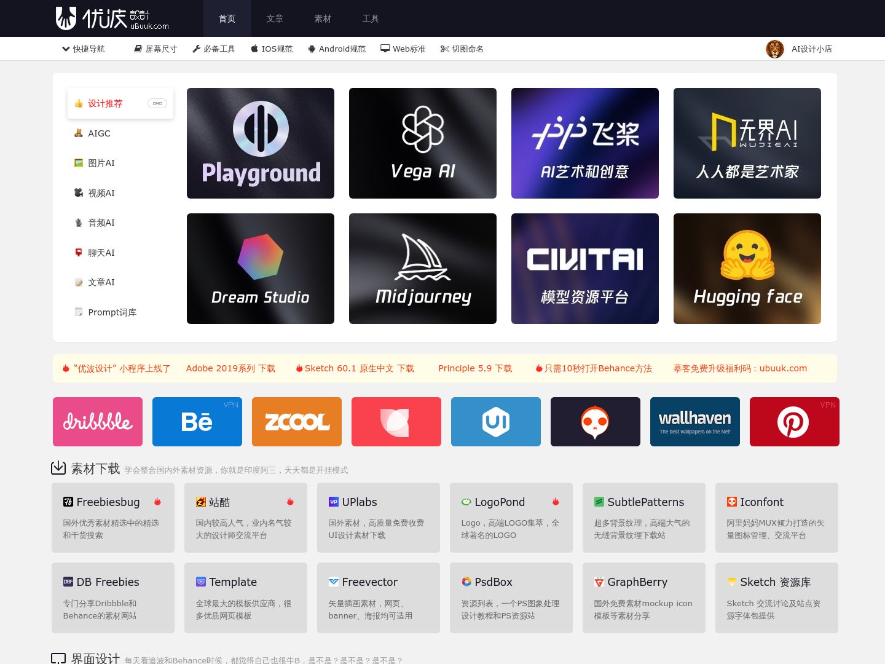Select 文章AI sidebar category

(120, 282)
